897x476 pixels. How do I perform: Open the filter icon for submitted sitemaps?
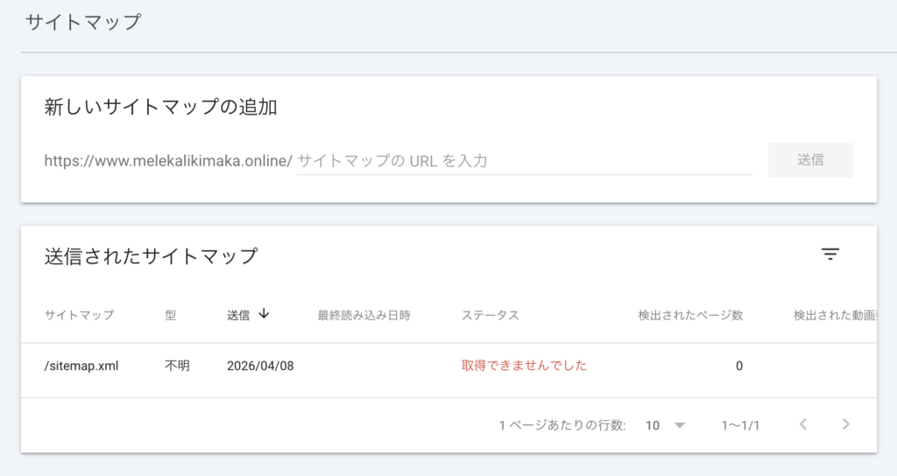pos(830,255)
